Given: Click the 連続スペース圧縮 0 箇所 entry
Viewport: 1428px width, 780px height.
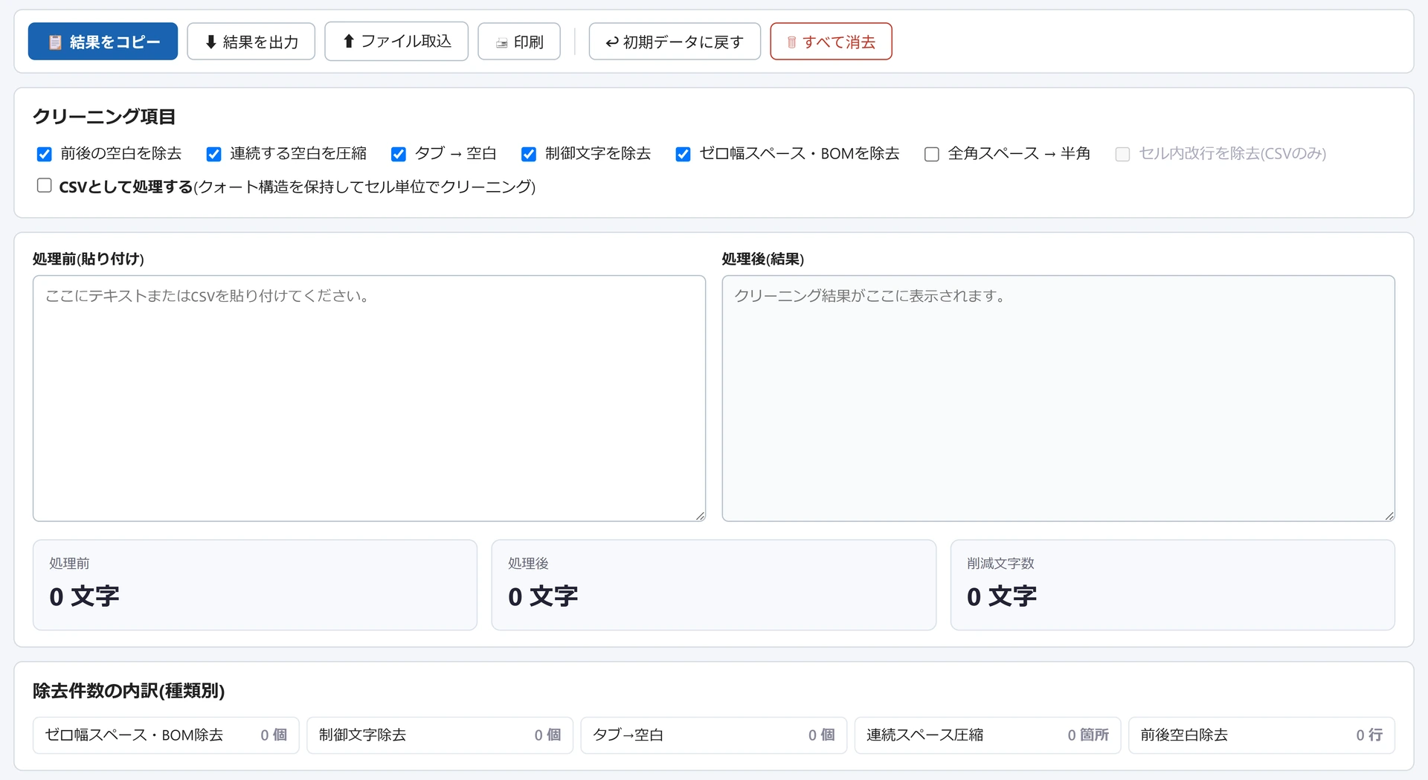Looking at the screenshot, I should (x=988, y=735).
